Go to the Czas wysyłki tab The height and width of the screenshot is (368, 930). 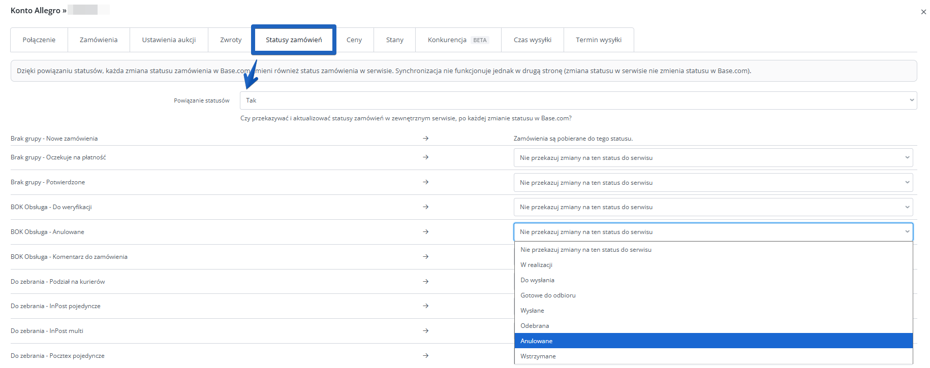tap(532, 40)
